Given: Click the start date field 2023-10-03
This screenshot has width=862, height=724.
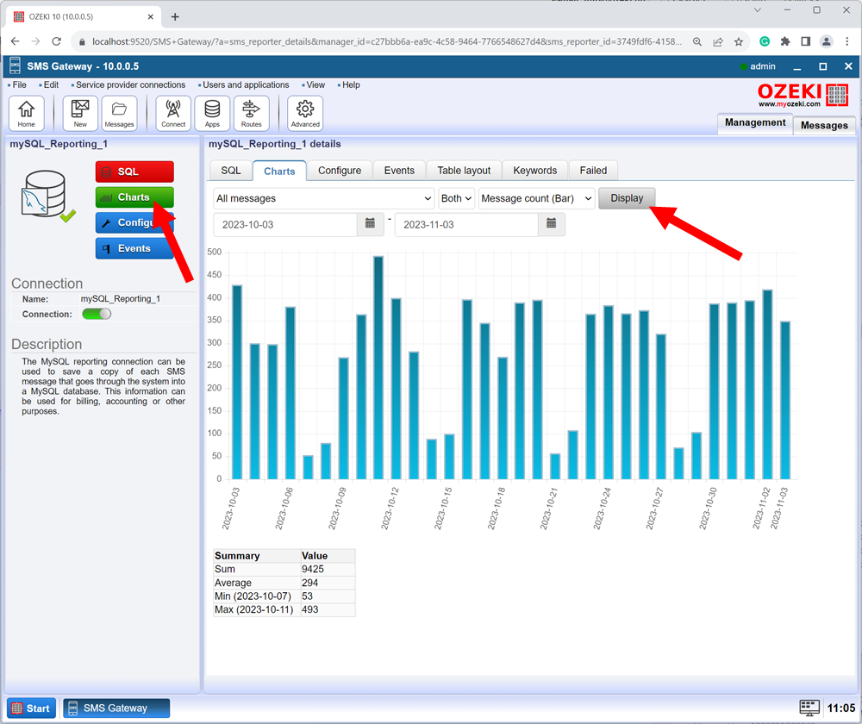Looking at the screenshot, I should 285,224.
